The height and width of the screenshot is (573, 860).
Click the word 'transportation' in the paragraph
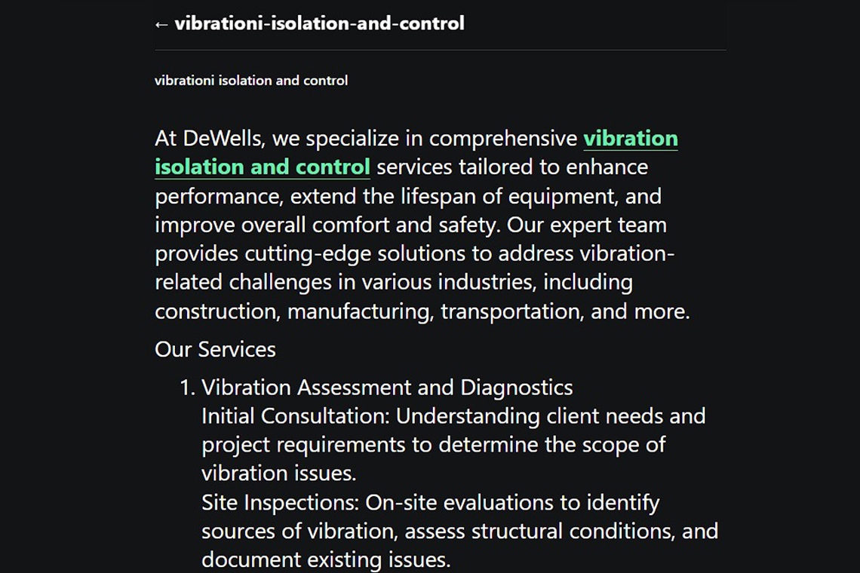point(511,311)
